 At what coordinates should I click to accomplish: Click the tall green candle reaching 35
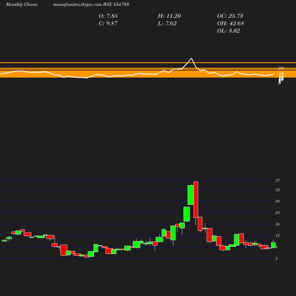click(191, 195)
